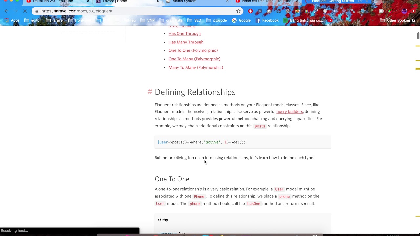Open the ptpcode bookmarks folder

217,20
